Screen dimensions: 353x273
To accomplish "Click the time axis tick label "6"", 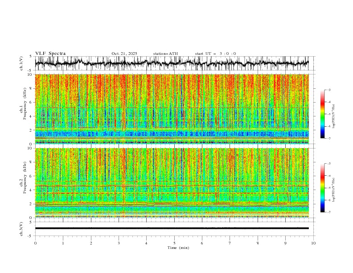I will coord(202,243).
